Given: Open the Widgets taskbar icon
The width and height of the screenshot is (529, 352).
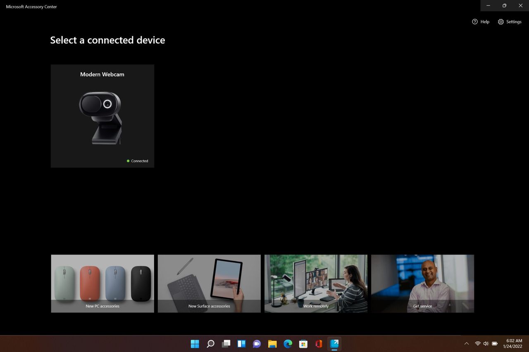Looking at the screenshot, I should (241, 344).
